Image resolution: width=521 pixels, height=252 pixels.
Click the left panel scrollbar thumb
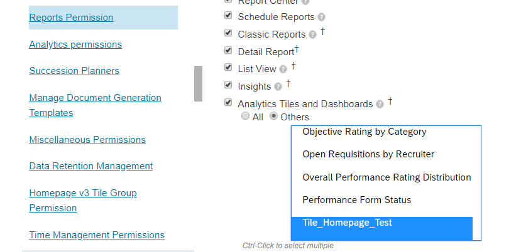point(199,83)
